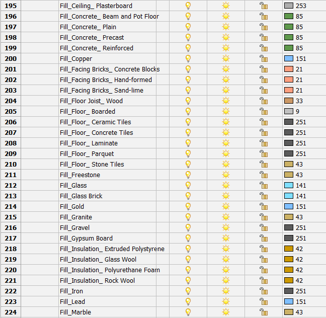Click row number 220

(10, 270)
